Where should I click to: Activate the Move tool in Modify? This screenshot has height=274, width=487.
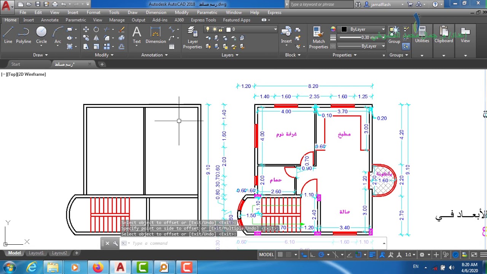(x=86, y=29)
